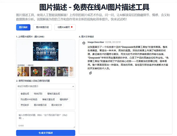The height and width of the screenshot is (136, 177).
Task: Click the 生成文字描述 button
Action: click(46, 133)
